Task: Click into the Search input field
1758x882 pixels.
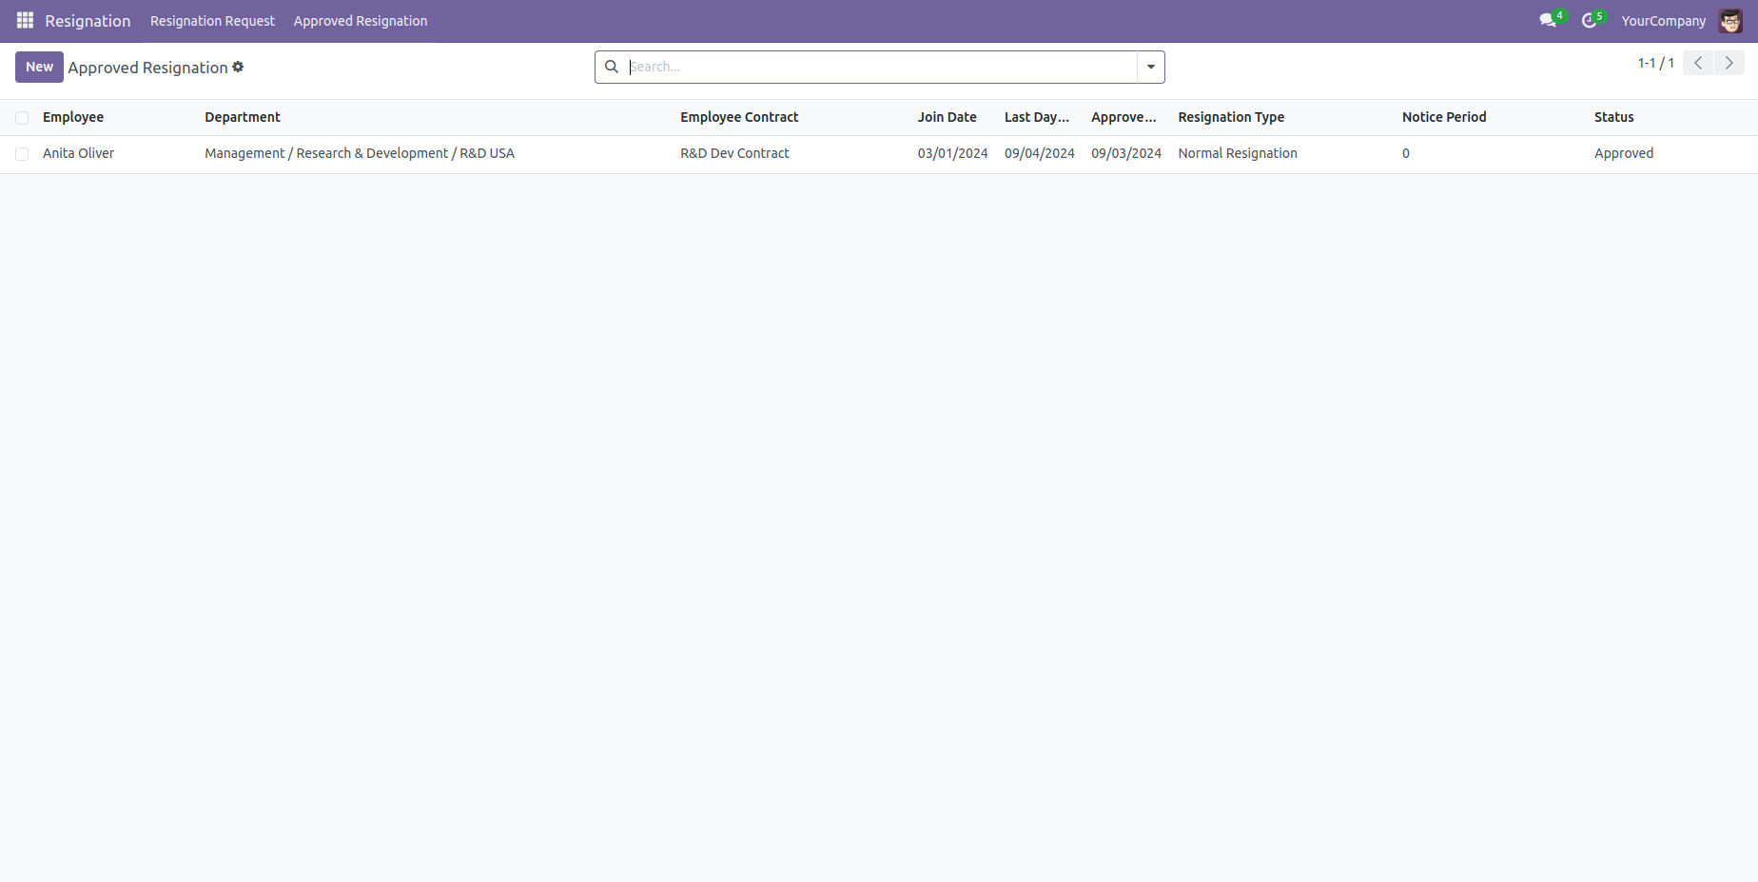Action: tap(880, 67)
